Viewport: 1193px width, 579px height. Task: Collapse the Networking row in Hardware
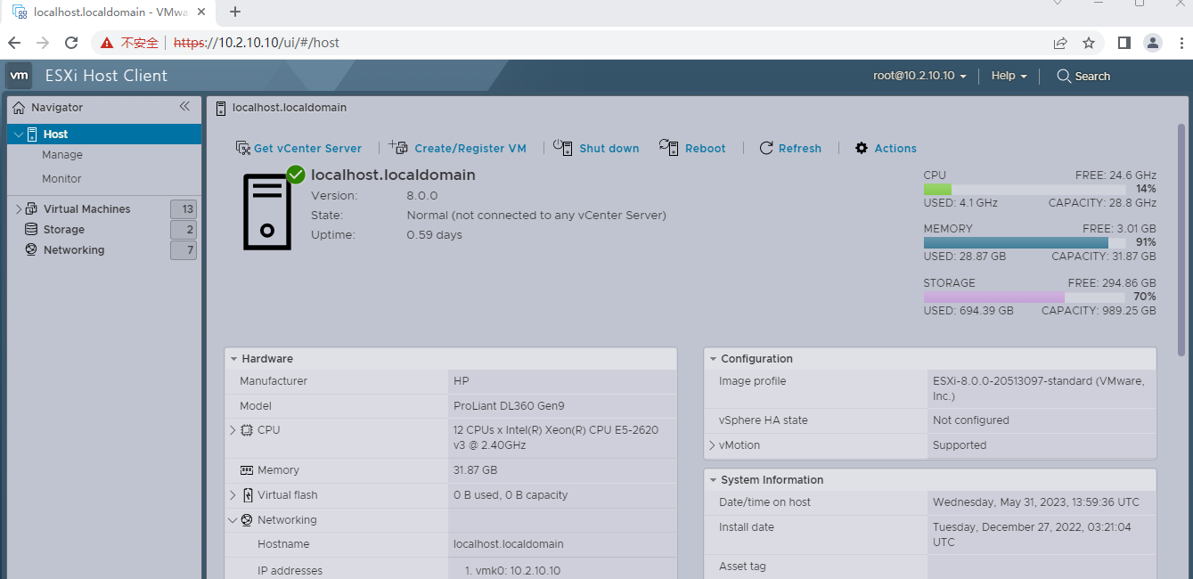[233, 520]
